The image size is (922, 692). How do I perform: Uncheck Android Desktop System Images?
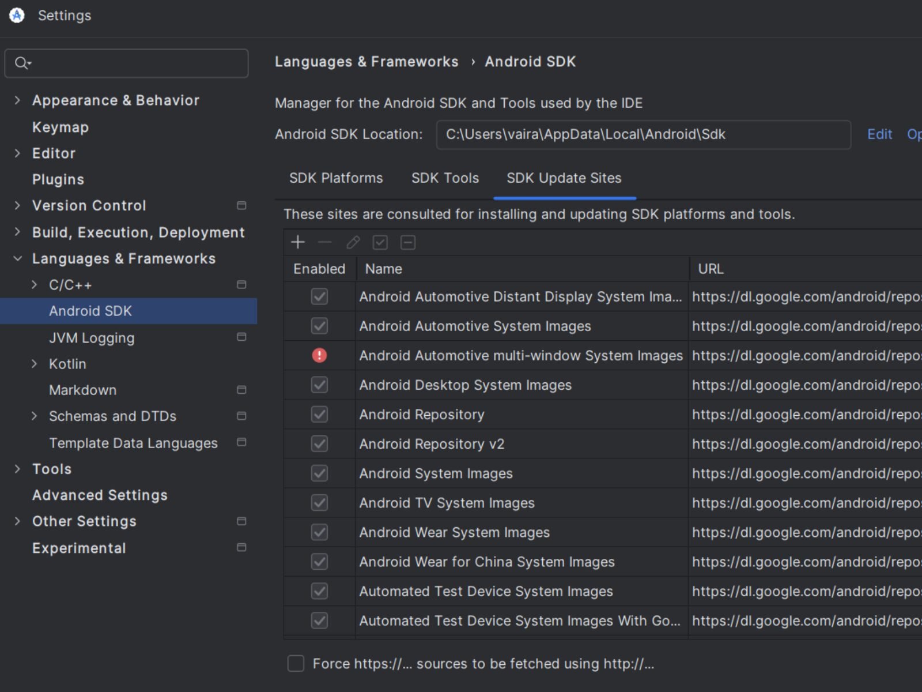point(319,385)
